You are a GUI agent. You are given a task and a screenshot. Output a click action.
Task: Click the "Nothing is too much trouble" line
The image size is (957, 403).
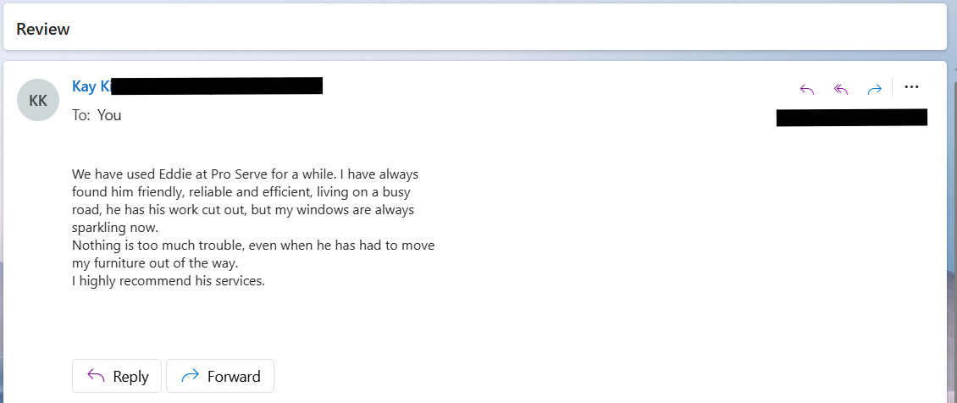click(x=253, y=246)
